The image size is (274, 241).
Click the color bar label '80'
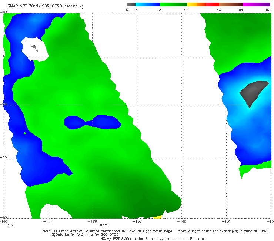268,10
